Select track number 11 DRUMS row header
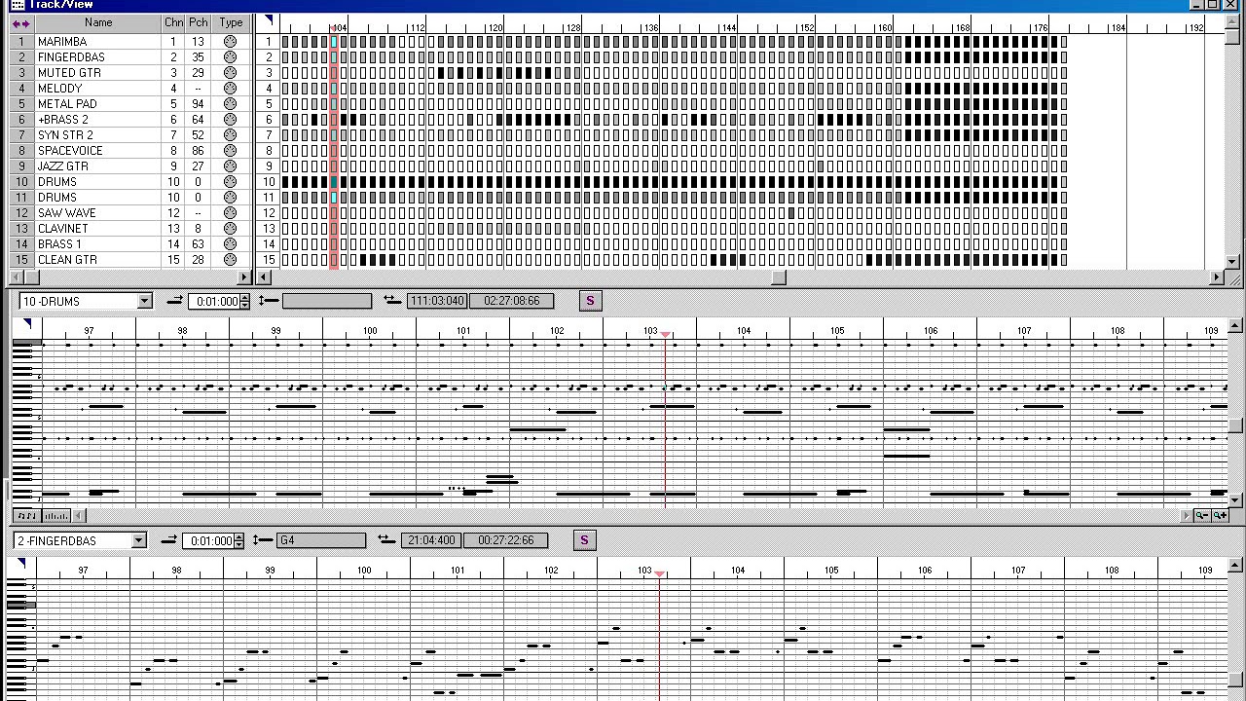1246x701 pixels. (x=21, y=198)
